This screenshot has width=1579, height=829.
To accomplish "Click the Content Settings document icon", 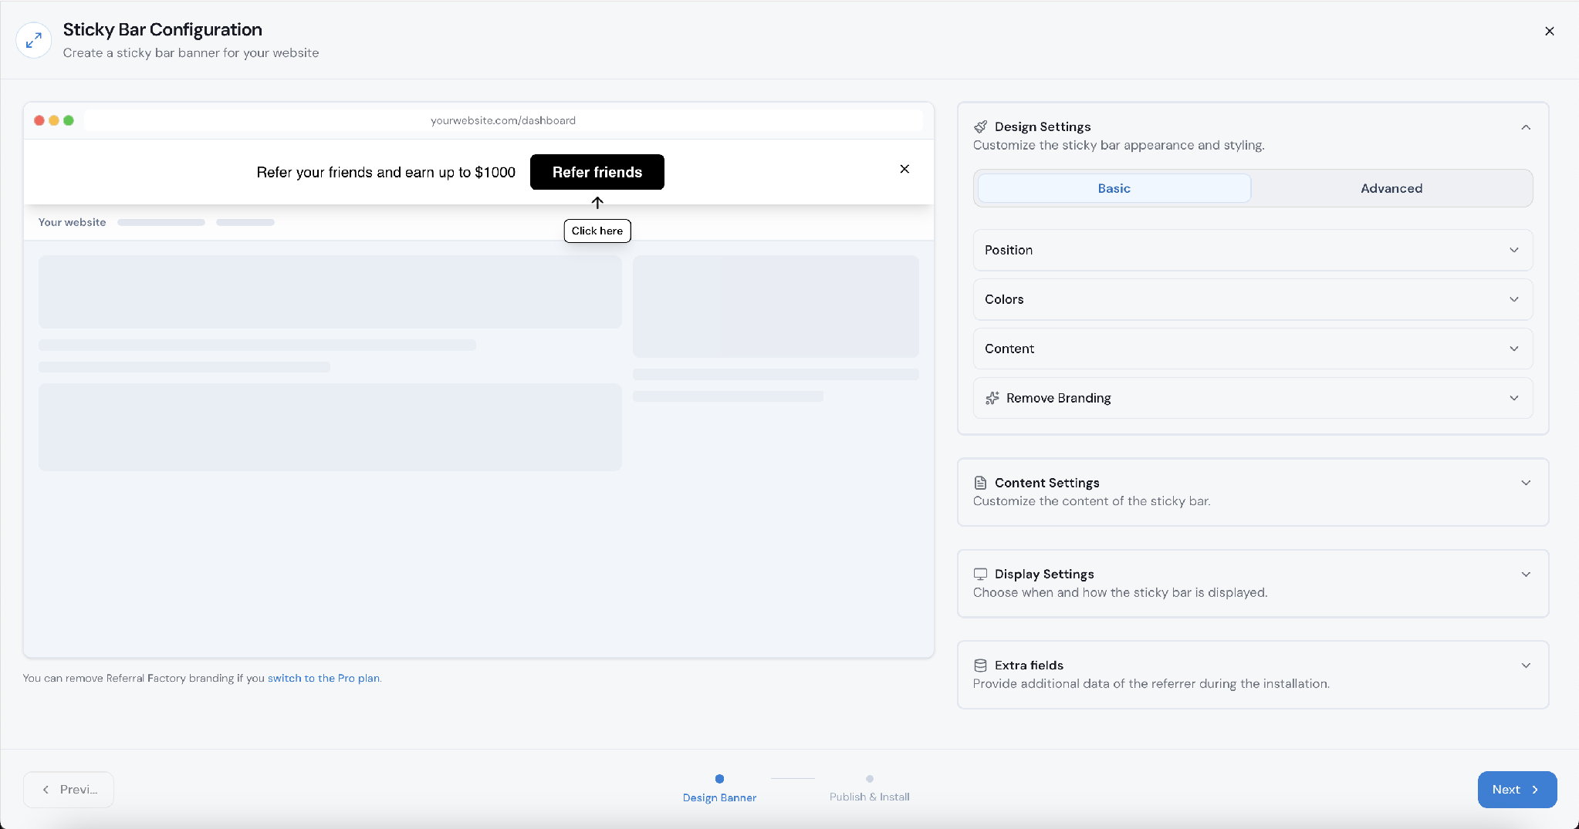I will 980,483.
